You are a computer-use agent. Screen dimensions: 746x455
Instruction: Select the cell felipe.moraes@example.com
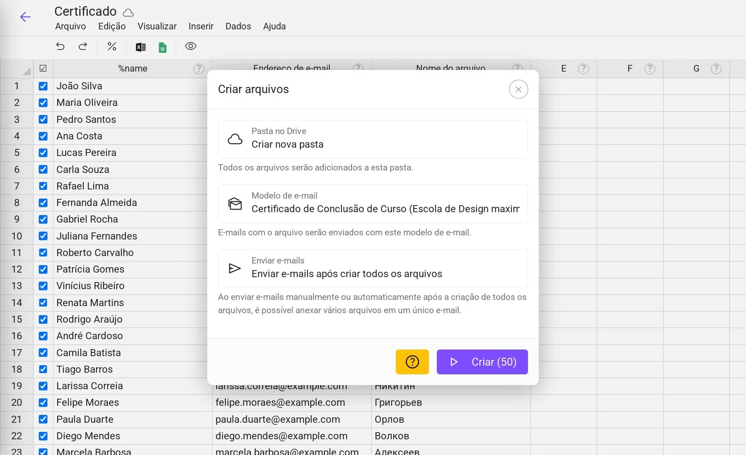coord(292,402)
